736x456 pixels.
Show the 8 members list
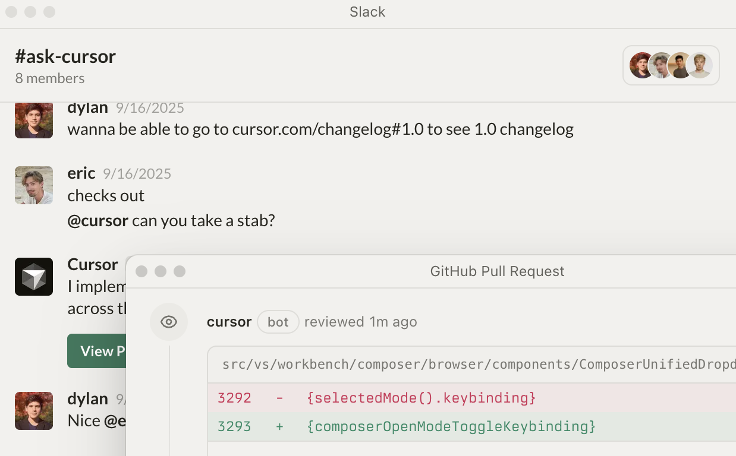[x=50, y=78]
